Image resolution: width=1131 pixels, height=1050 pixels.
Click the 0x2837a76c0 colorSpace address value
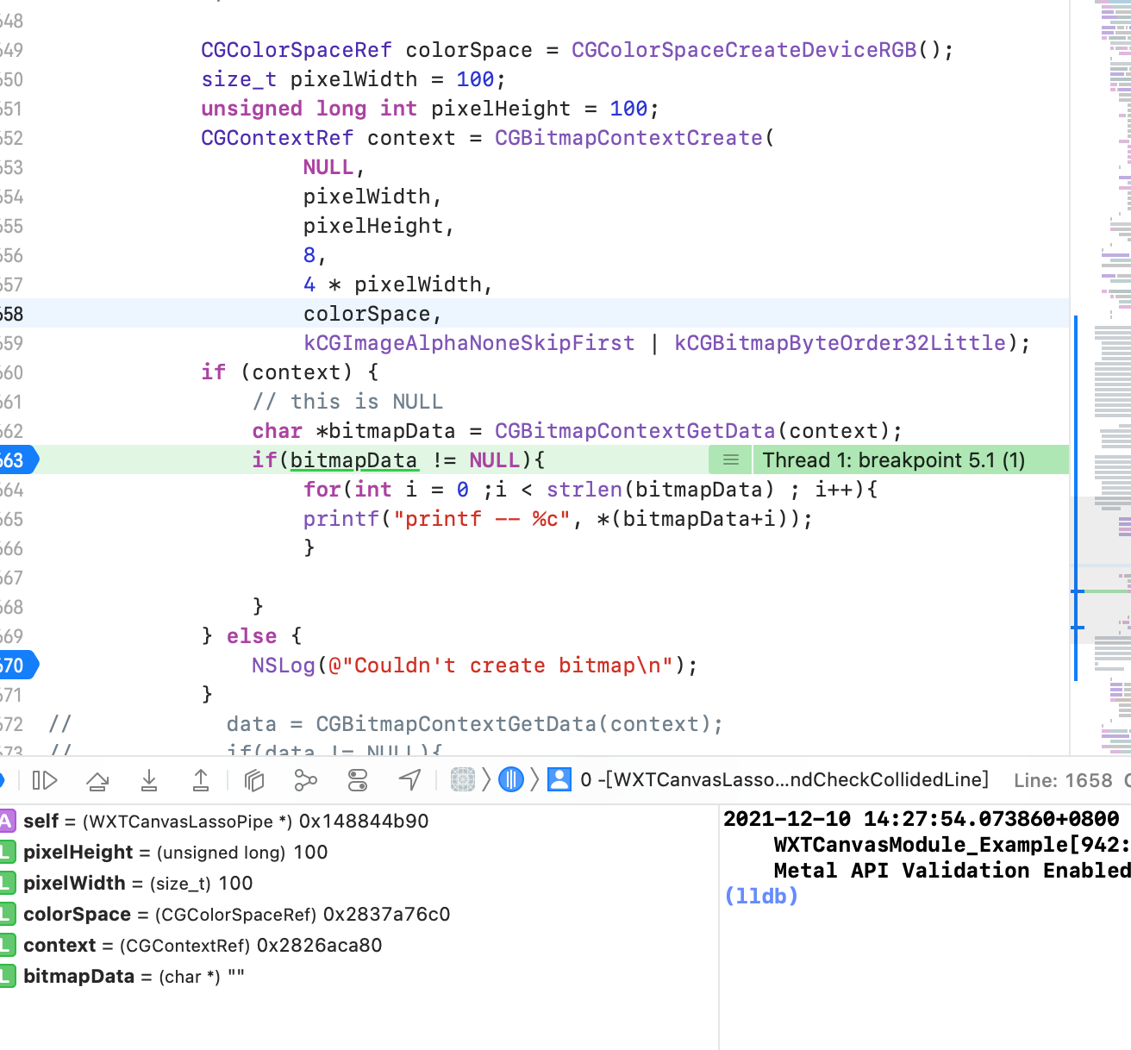[x=387, y=915]
